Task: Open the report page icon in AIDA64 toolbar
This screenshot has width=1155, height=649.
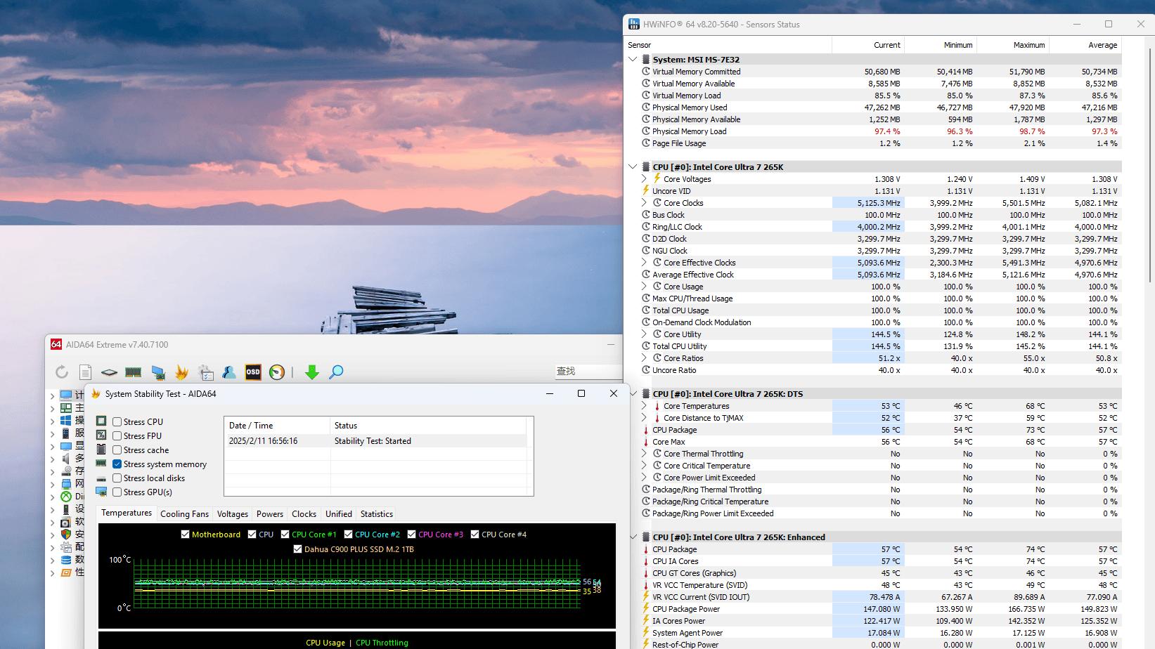Action: click(x=85, y=372)
